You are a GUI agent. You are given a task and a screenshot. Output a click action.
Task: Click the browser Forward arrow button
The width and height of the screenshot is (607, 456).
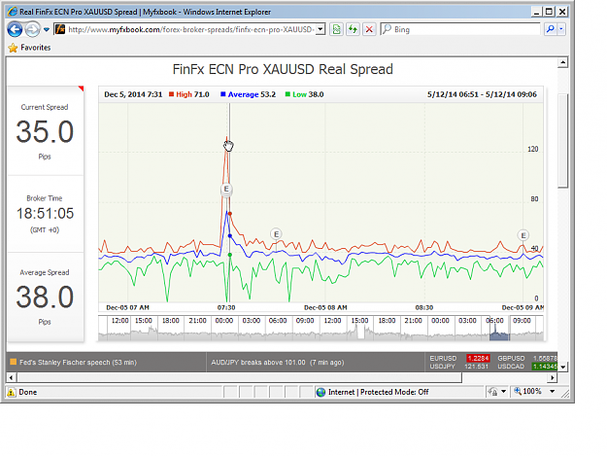(x=32, y=29)
